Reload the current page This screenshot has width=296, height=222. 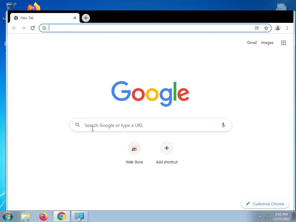coord(33,28)
